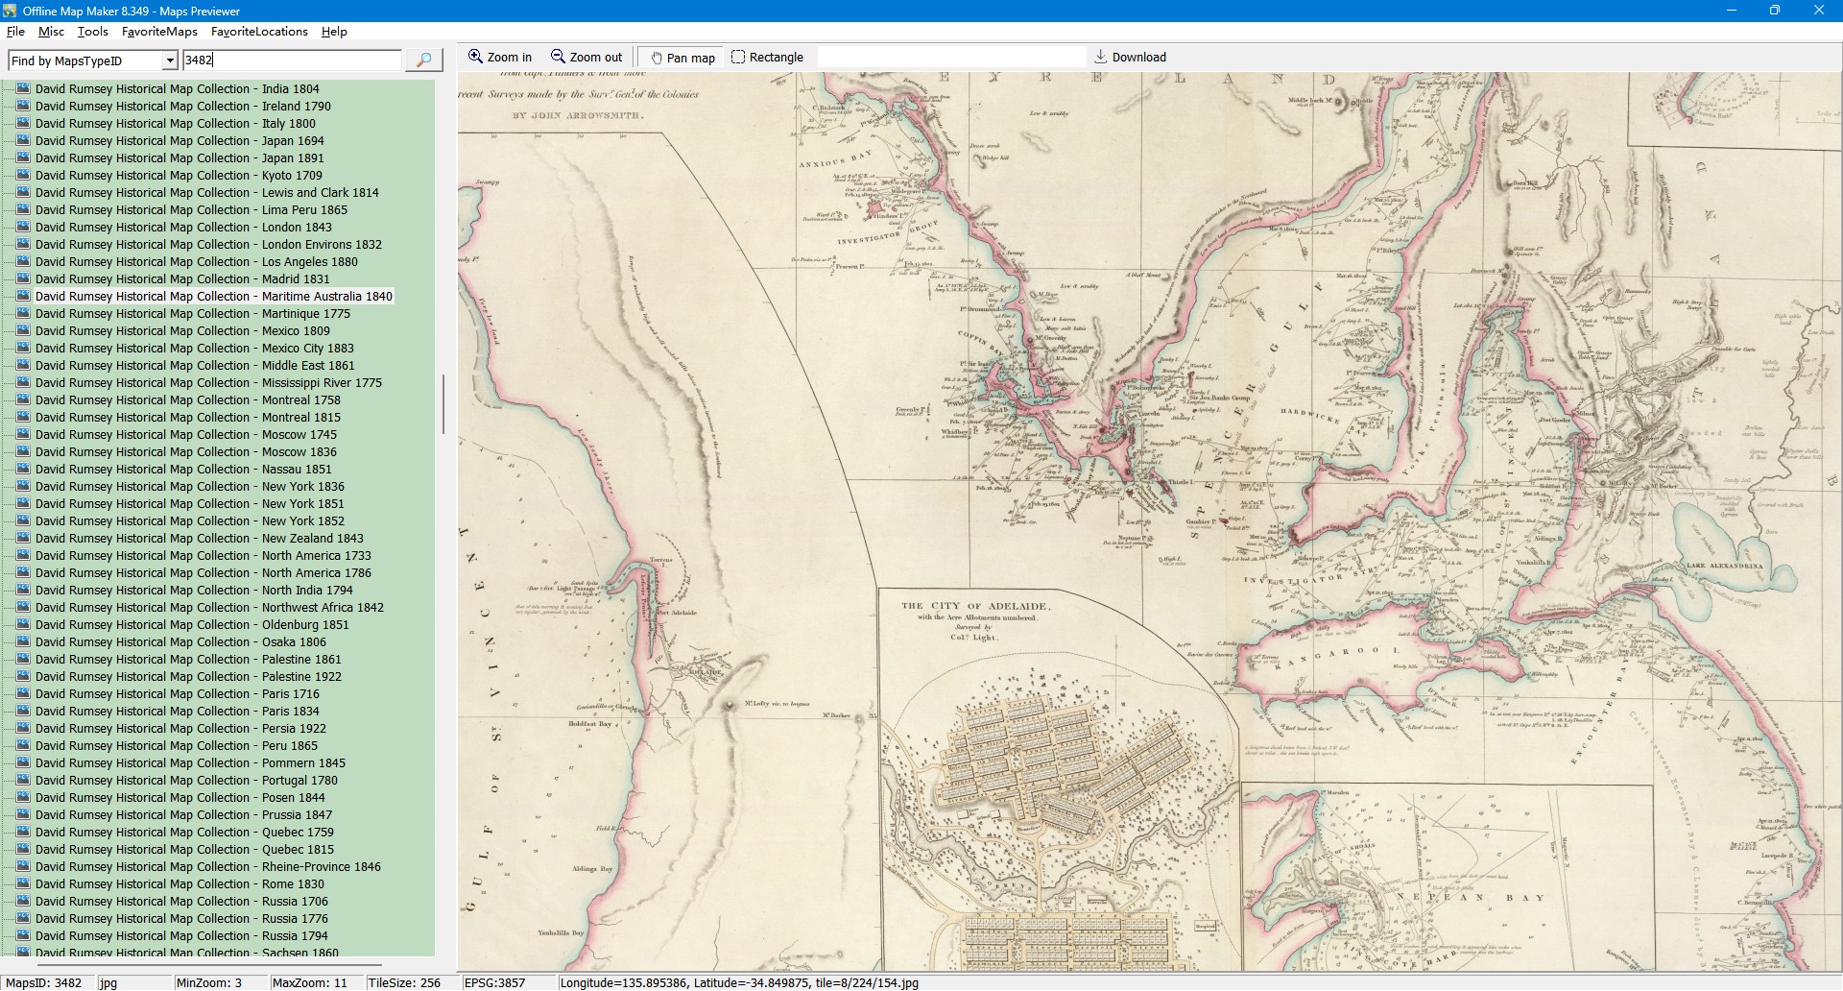The image size is (1843, 991).
Task: Activate the Zoom in tool
Action: point(500,58)
